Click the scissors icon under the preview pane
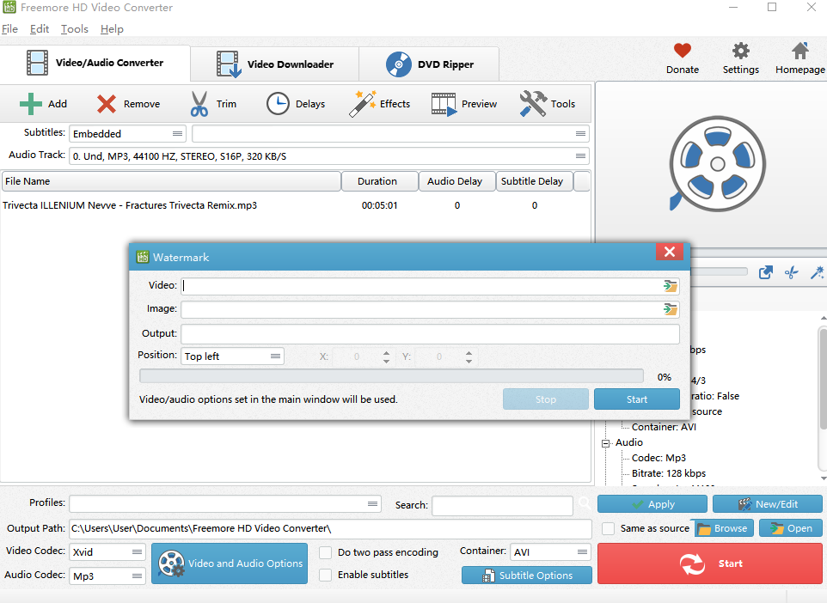The width and height of the screenshot is (827, 603). (x=791, y=272)
